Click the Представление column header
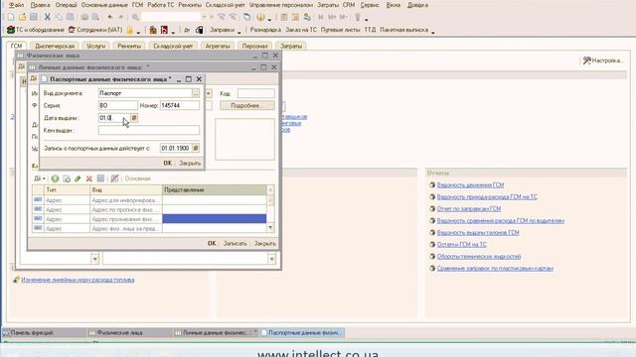The width and height of the screenshot is (636, 357). (215, 189)
